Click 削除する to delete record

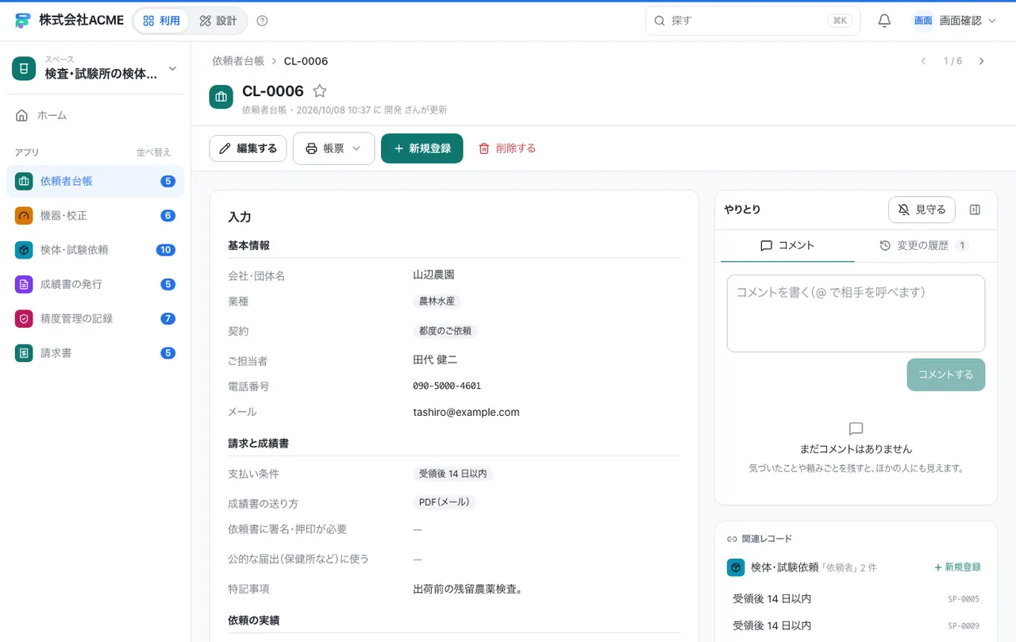coord(506,148)
